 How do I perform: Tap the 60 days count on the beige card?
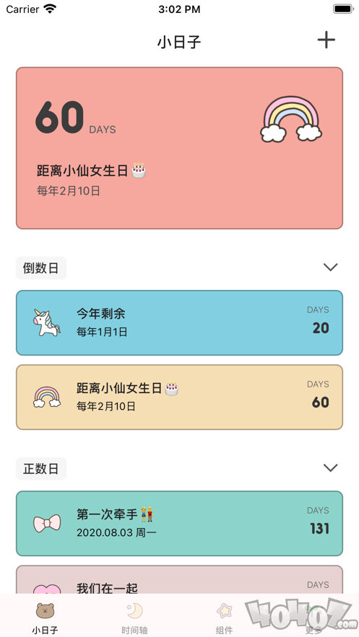pos(321,403)
